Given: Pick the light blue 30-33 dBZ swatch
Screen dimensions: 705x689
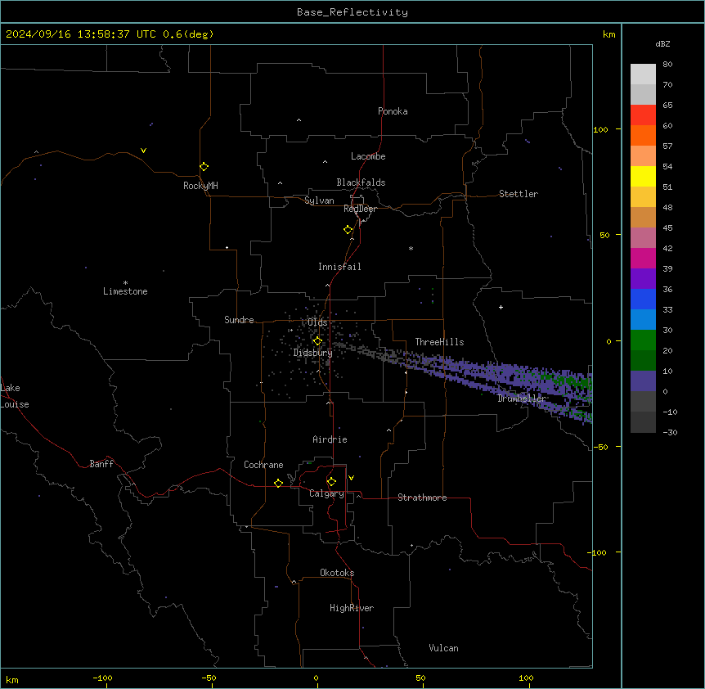Looking at the screenshot, I should click(643, 320).
